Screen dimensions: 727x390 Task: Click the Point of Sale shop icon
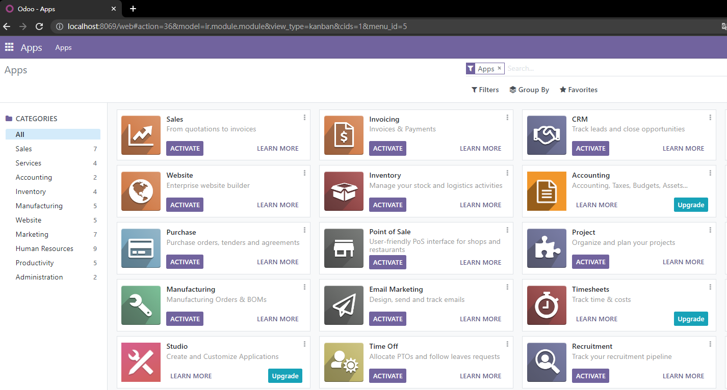click(344, 248)
